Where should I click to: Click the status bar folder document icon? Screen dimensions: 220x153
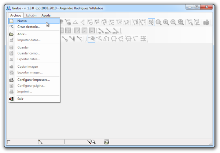coord(107,142)
